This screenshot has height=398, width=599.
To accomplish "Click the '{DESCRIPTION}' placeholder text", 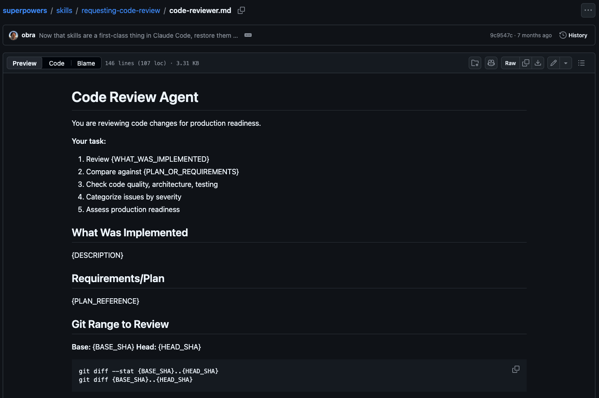I will 98,255.
